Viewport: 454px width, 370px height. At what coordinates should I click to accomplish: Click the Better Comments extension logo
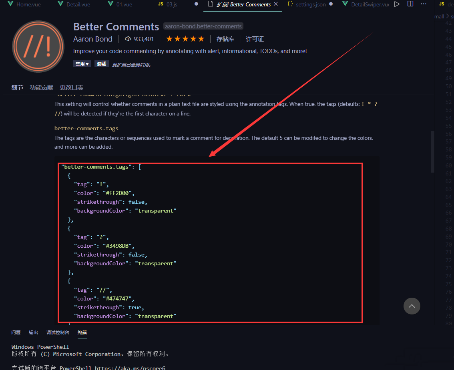point(38,46)
